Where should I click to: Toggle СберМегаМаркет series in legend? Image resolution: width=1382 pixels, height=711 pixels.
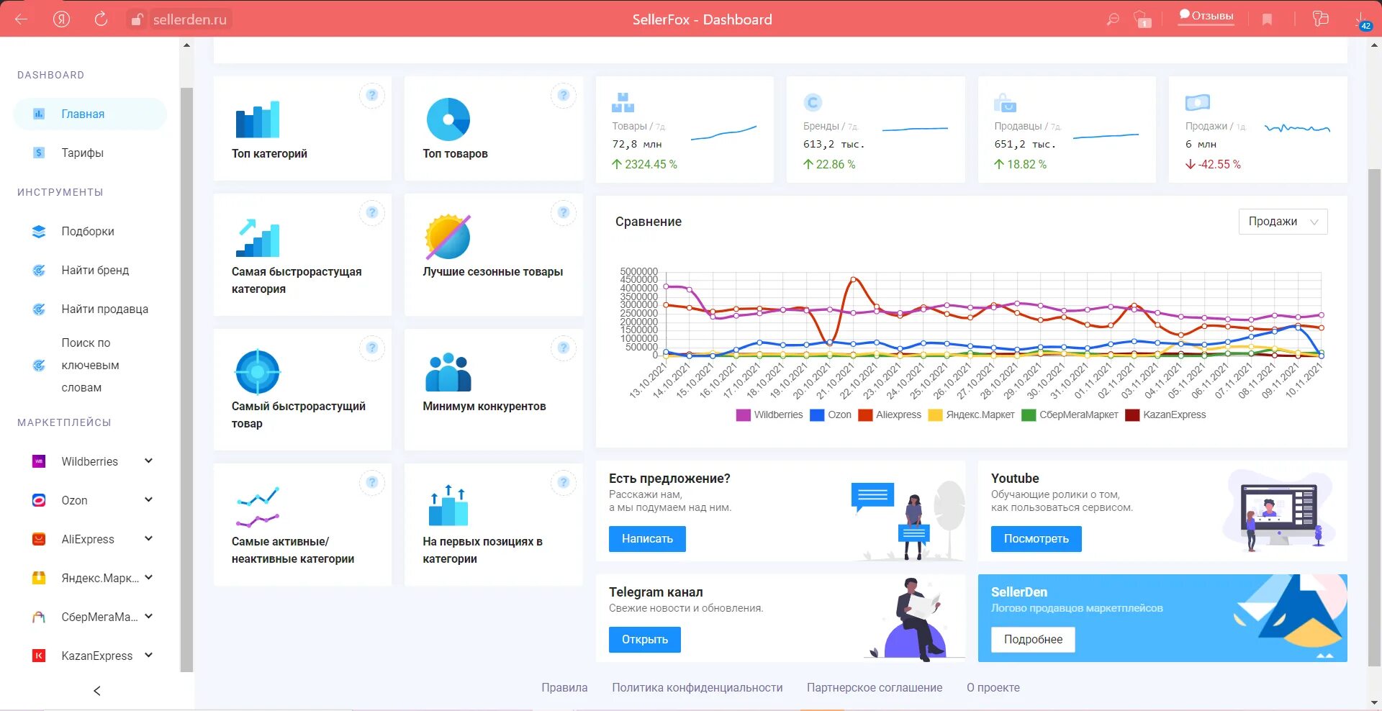pyautogui.click(x=1070, y=415)
